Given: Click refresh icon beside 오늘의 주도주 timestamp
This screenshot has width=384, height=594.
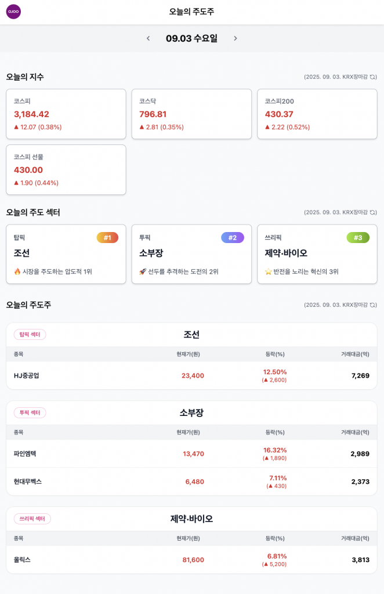Looking at the screenshot, I should coord(374,305).
